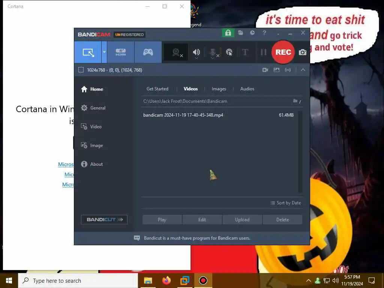Screen dimensions: 384x288
Task: Pause recording with the pause icon
Action: pyautogui.click(x=264, y=52)
